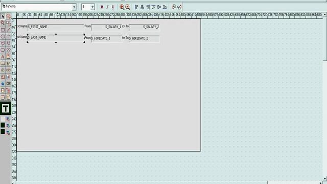This screenshot has width=327, height=184.
Task: Click into the font size field showing 8
Action: pos(86,7)
